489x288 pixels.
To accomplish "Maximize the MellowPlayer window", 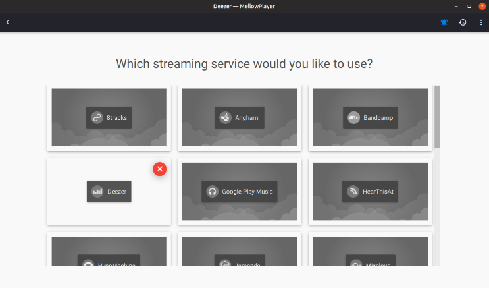I will (x=469, y=6).
